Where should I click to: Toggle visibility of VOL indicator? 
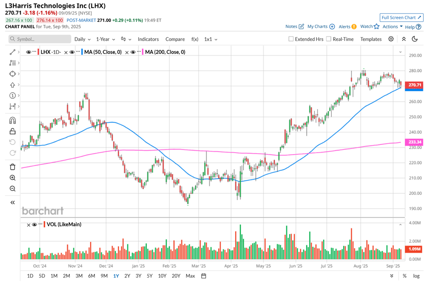coord(35,224)
